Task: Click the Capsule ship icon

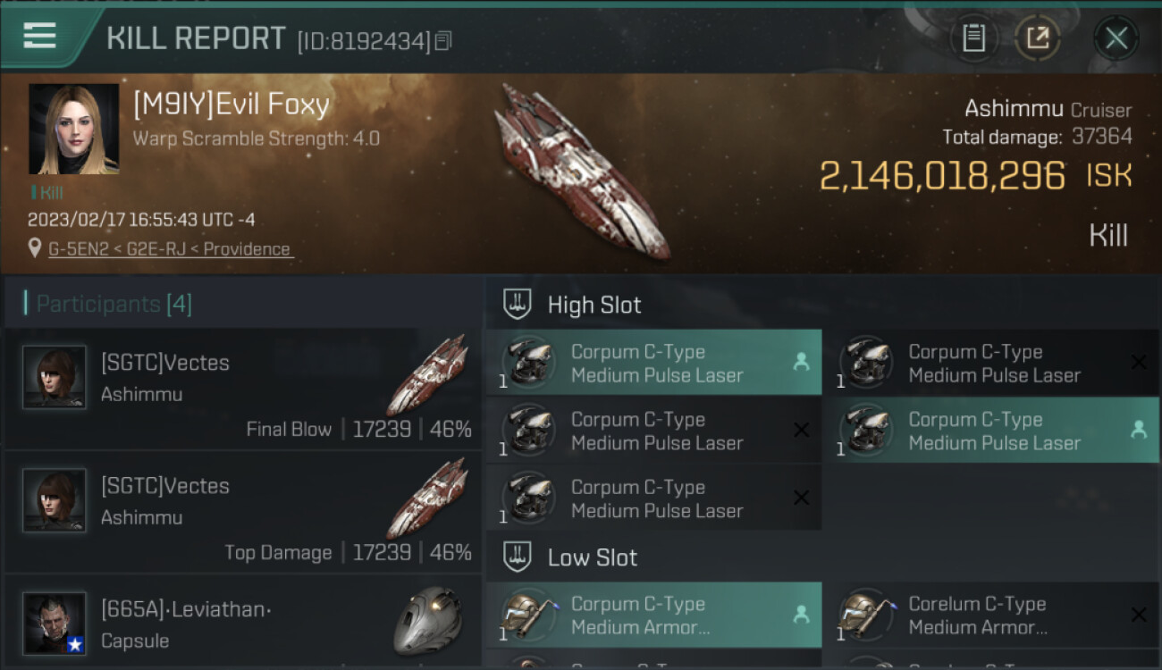Action: click(x=427, y=621)
